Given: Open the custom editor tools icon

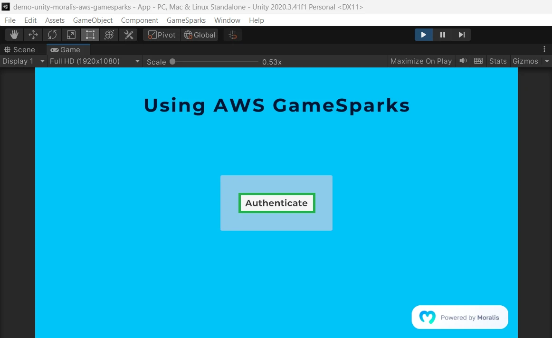Looking at the screenshot, I should coord(128,35).
